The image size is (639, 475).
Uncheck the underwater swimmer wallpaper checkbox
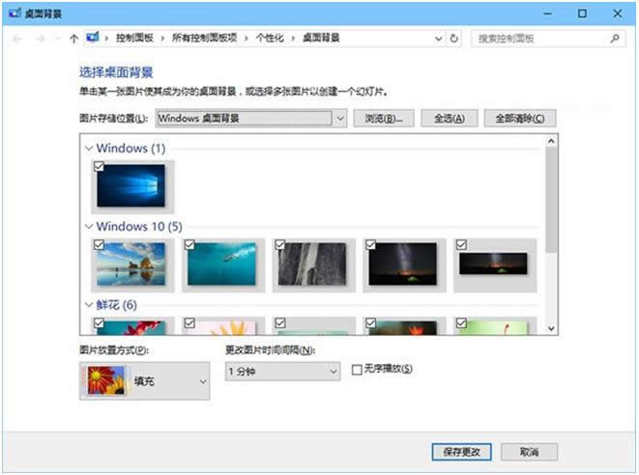(x=189, y=244)
